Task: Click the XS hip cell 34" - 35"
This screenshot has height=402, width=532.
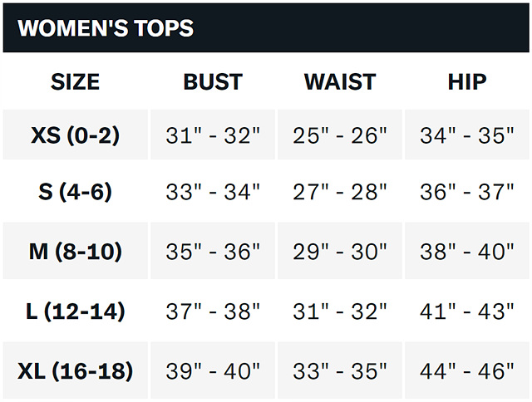Action: [x=467, y=135]
